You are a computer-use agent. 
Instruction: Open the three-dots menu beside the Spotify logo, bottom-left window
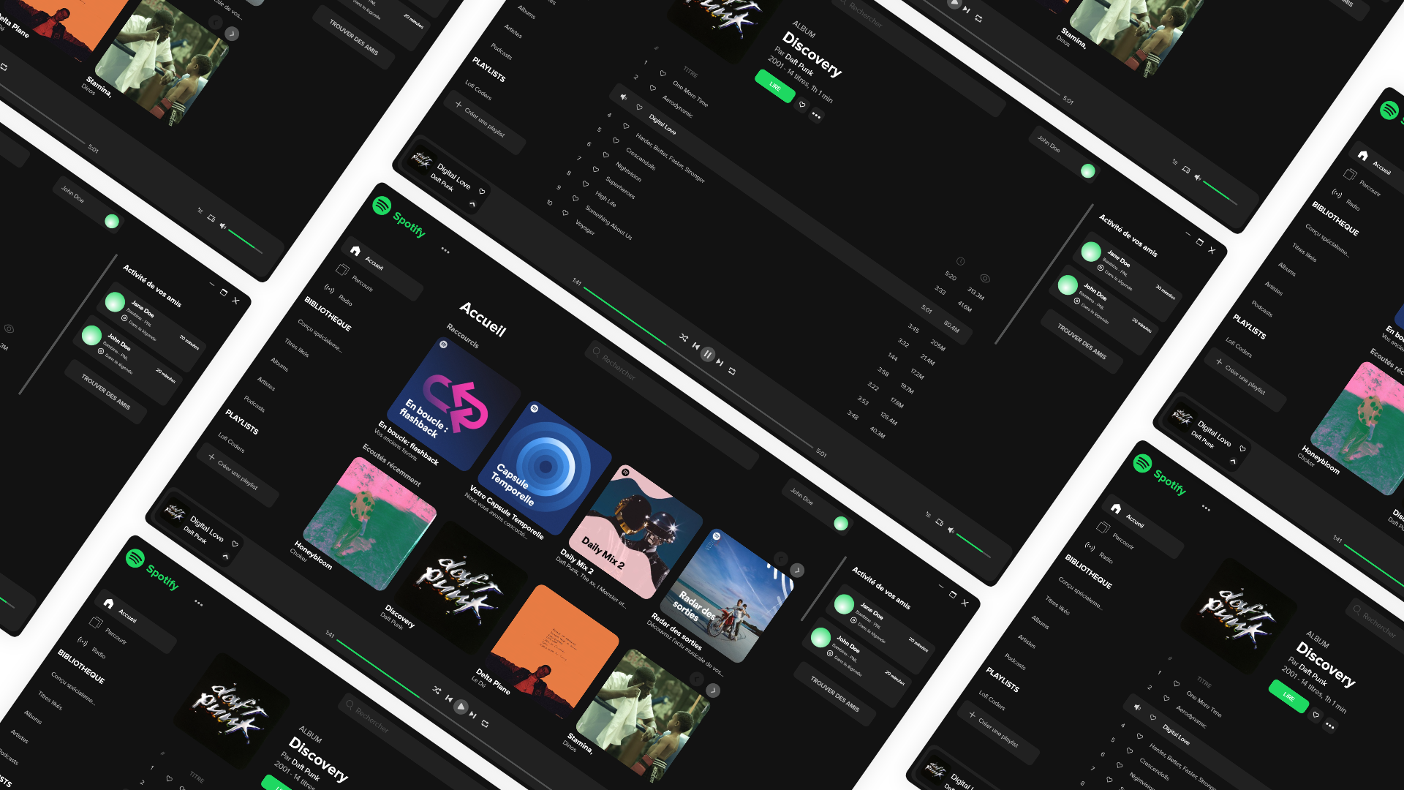tap(198, 603)
